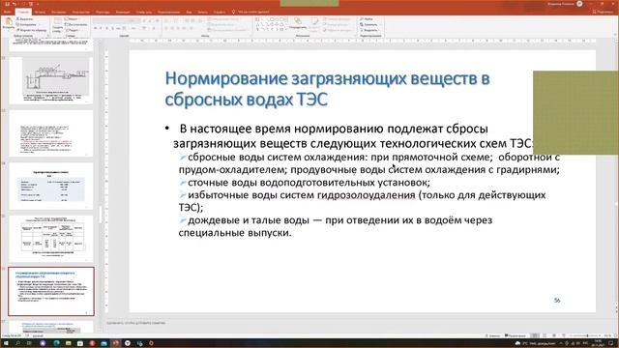The width and height of the screenshot is (619, 348).
Task: Click the Paste (Вставить) clipboard icon
Action: click(9, 21)
